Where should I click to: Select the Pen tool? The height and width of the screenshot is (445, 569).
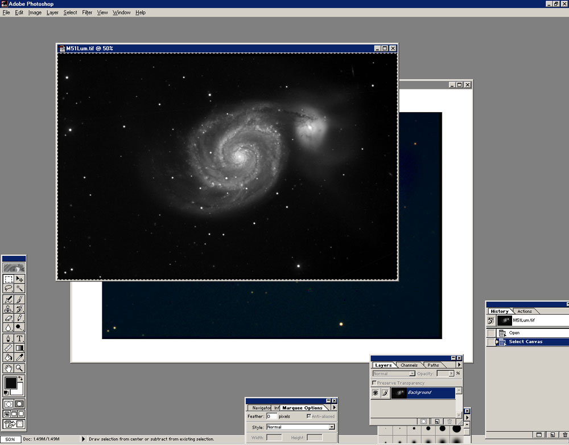9,338
